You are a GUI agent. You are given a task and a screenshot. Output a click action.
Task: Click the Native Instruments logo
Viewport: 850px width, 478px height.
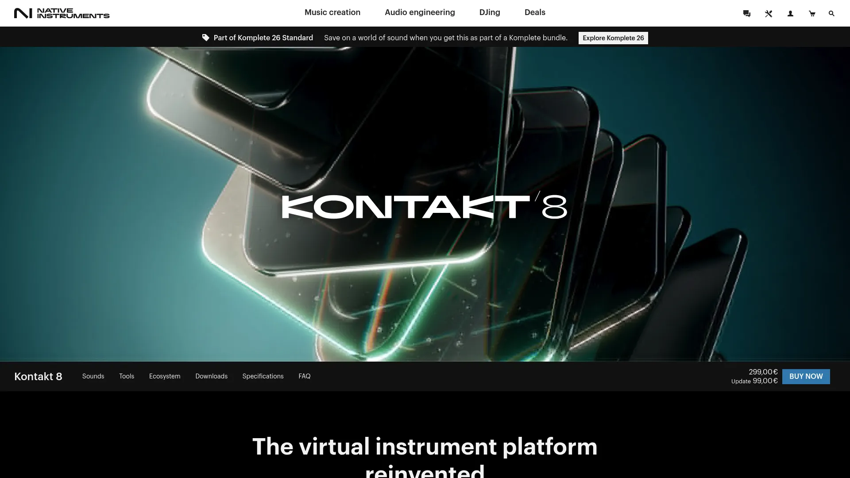tap(62, 13)
